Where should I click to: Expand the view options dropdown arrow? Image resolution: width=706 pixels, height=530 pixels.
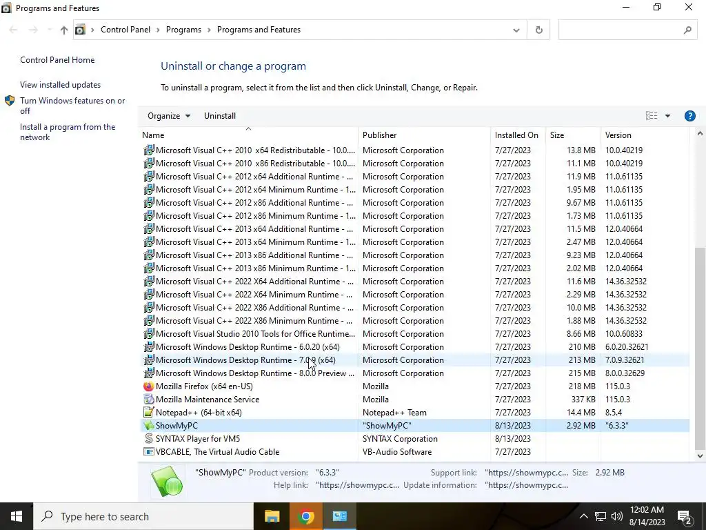click(667, 116)
